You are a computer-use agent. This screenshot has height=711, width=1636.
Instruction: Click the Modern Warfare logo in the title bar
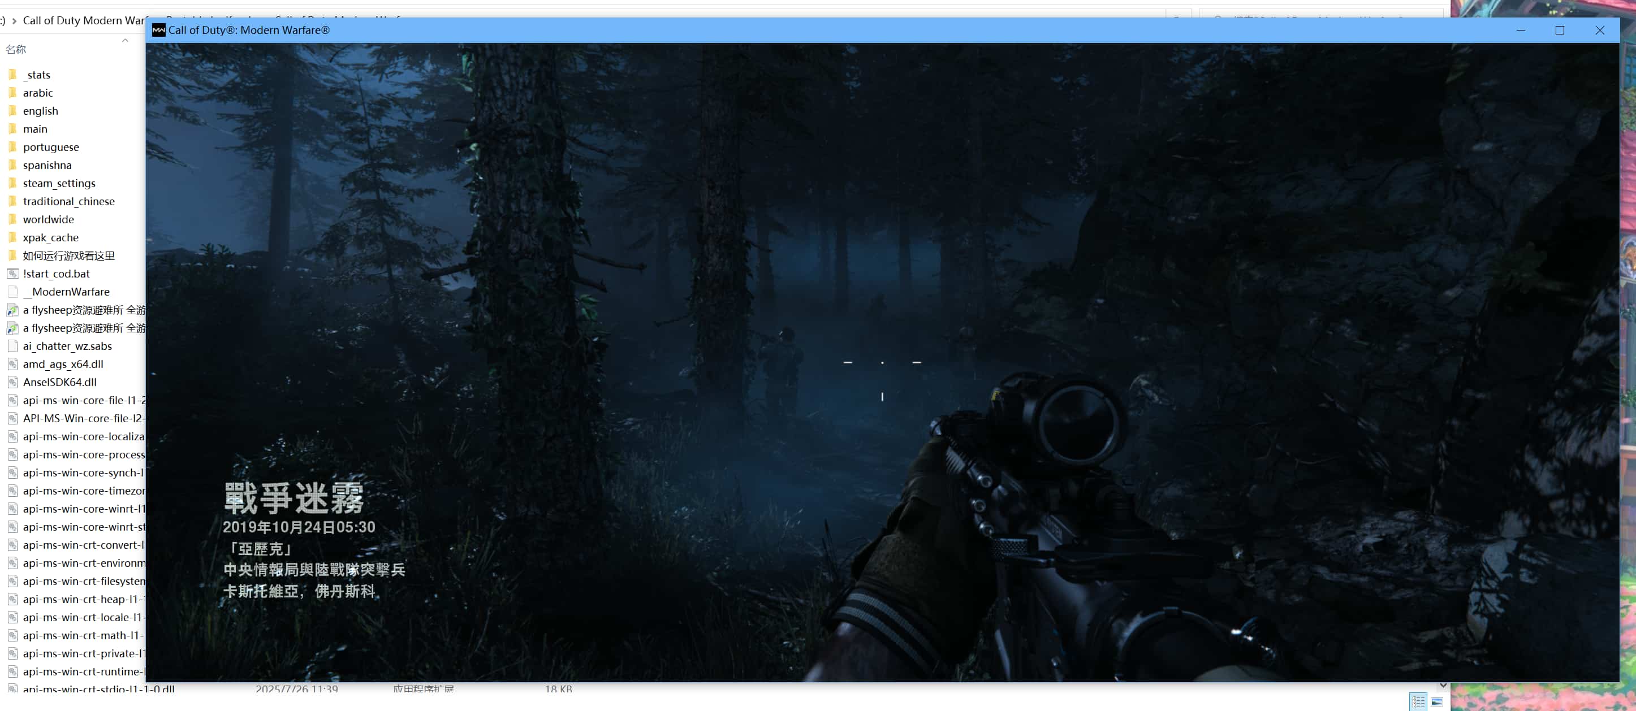click(159, 30)
